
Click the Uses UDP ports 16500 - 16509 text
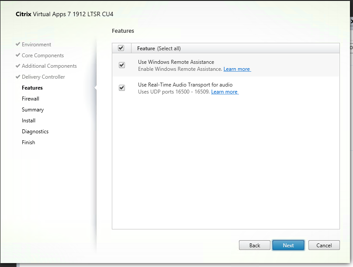point(174,92)
